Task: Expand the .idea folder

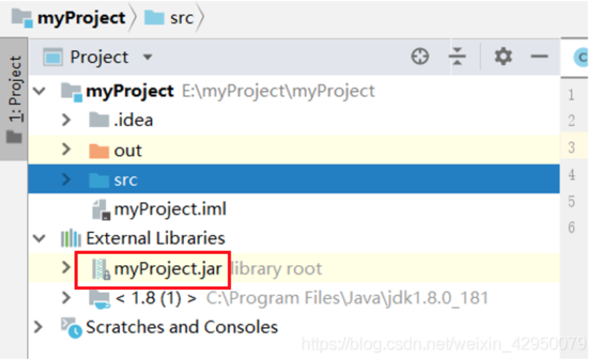Action: coord(66,120)
